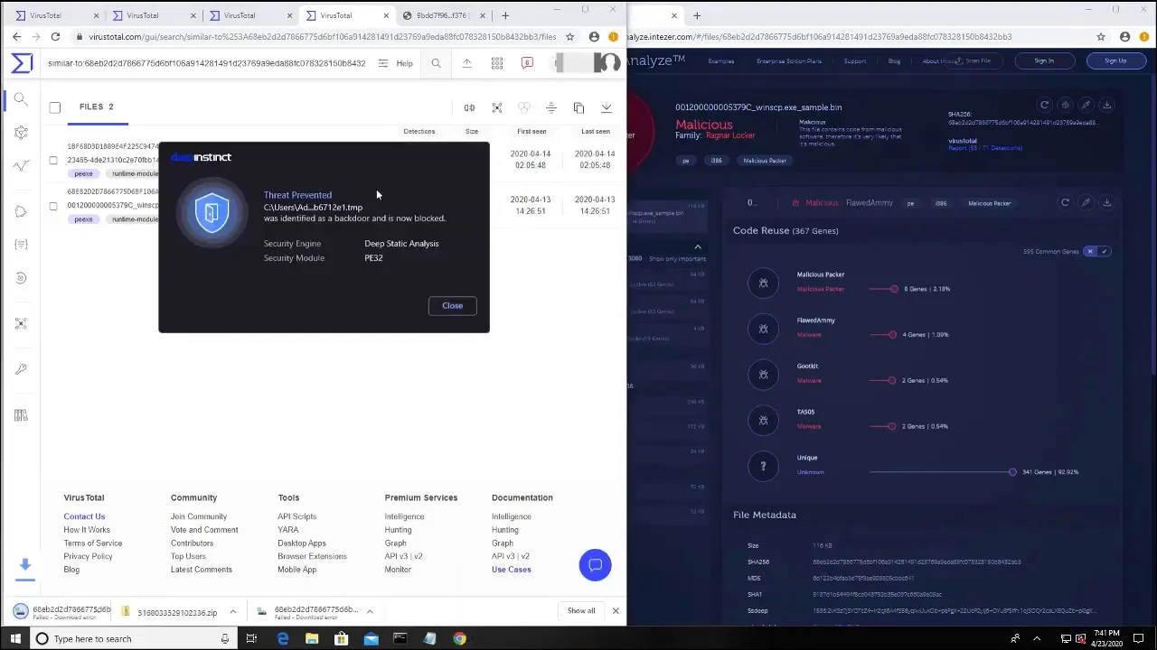
Task: Dismiss the Chrome downloads bar
Action: click(x=616, y=611)
